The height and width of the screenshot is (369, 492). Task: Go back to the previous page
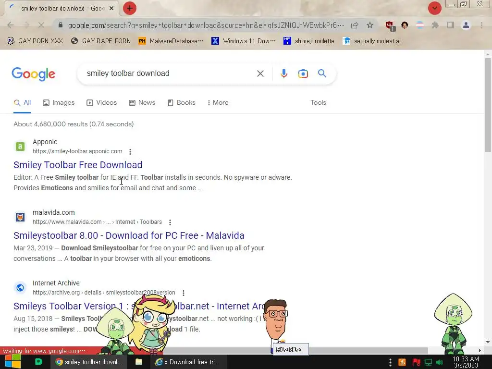coord(11,25)
